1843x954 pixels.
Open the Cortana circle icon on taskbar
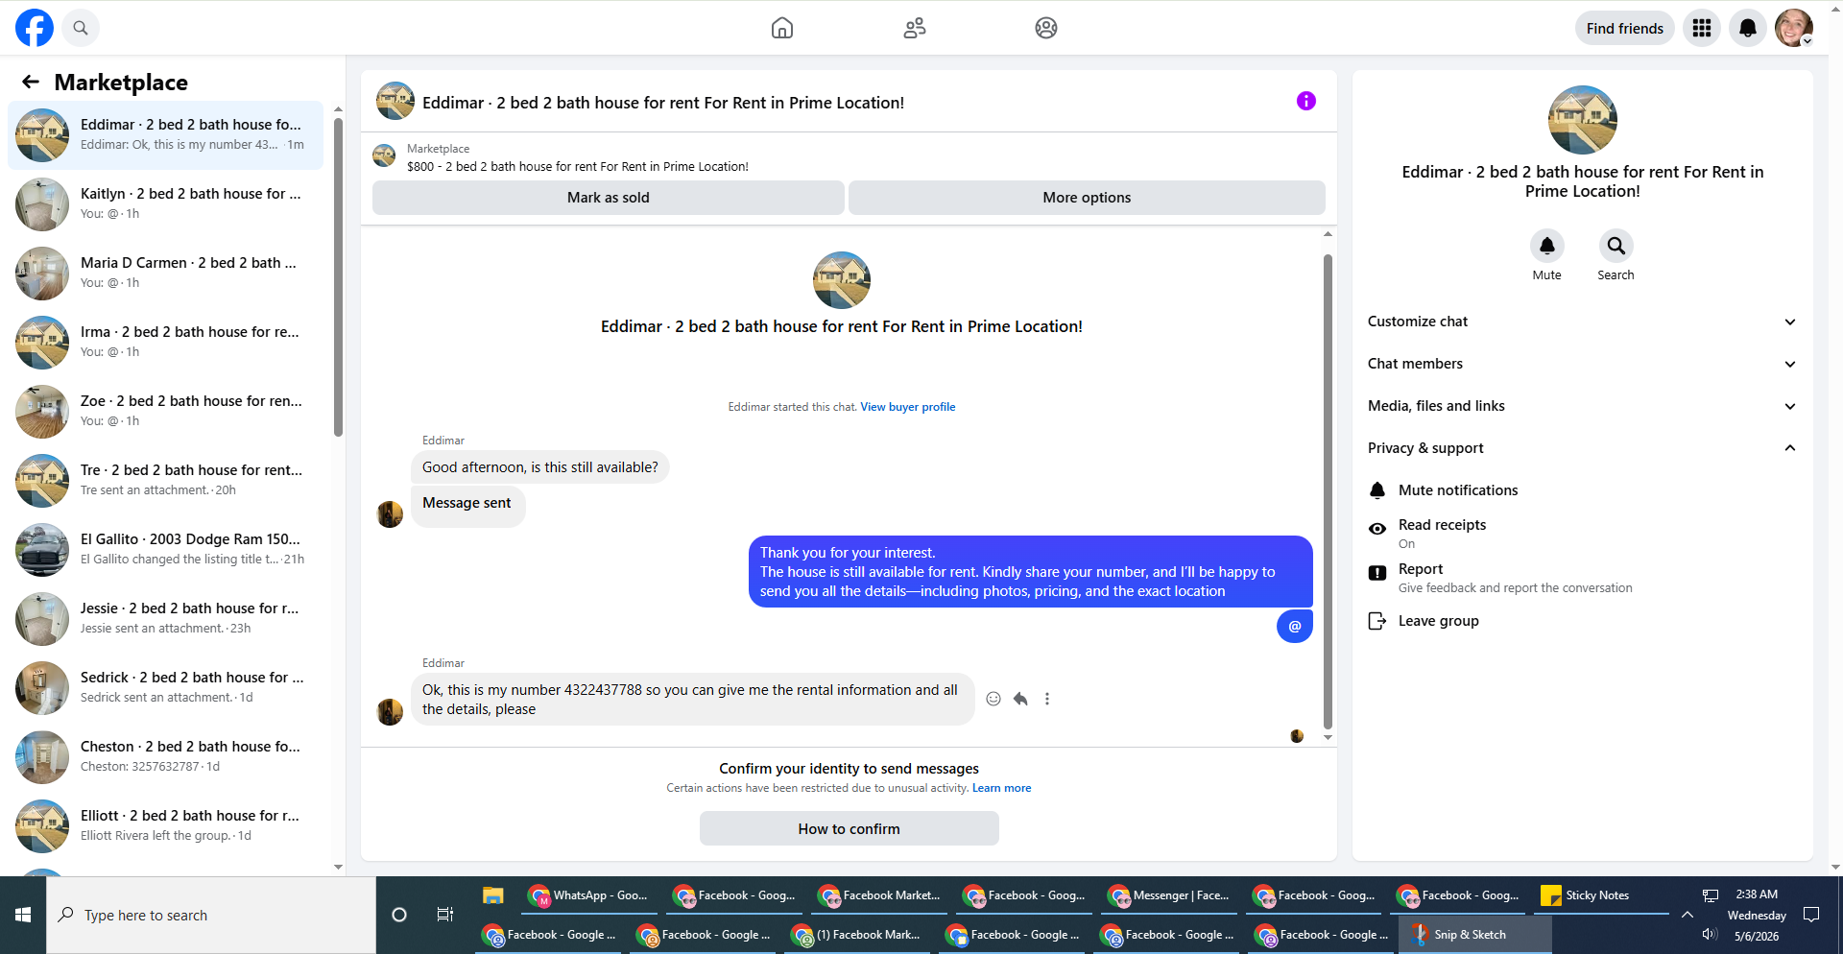pos(399,915)
